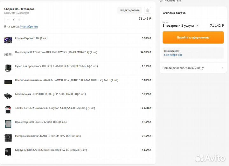Open Нашли дешевле? Снизим цену chevron
Screen dimensions: 229x166
point(222,68)
